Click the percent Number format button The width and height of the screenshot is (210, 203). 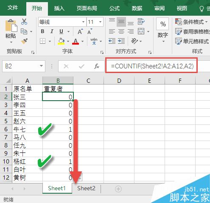click(x=162, y=24)
